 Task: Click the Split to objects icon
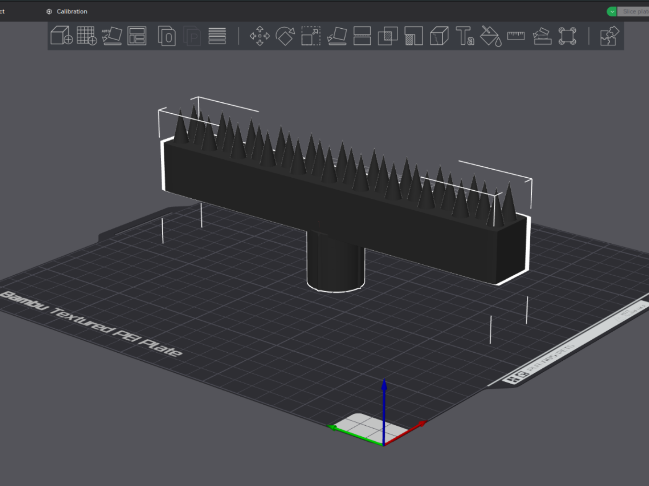[167, 36]
